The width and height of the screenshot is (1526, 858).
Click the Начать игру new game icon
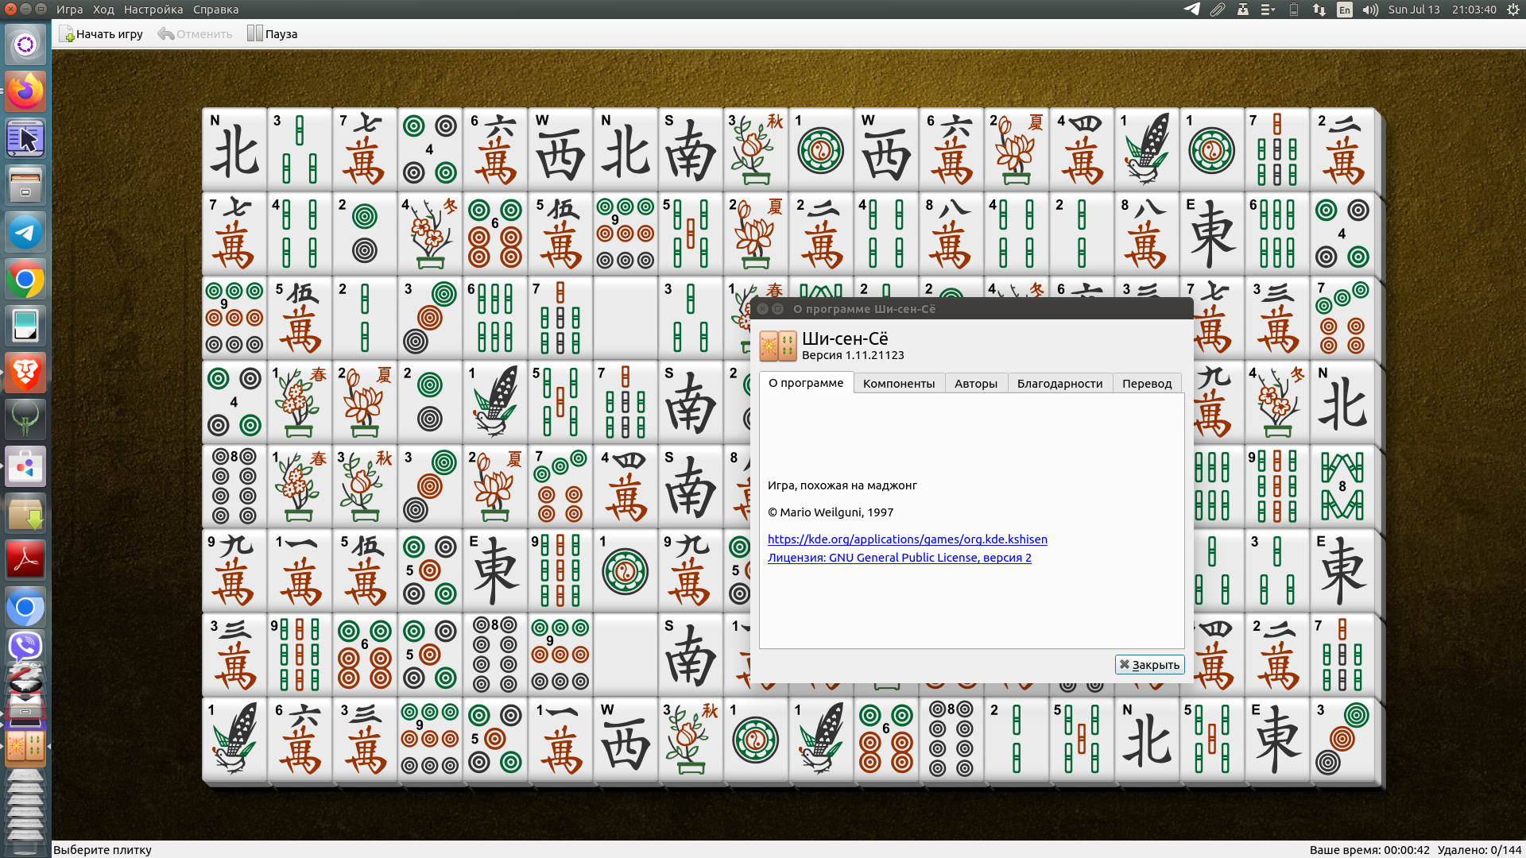pos(67,34)
